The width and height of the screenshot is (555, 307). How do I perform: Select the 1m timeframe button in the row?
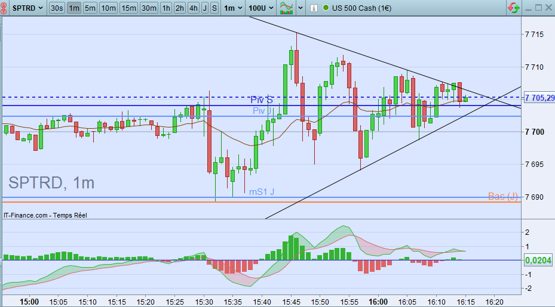(x=74, y=8)
